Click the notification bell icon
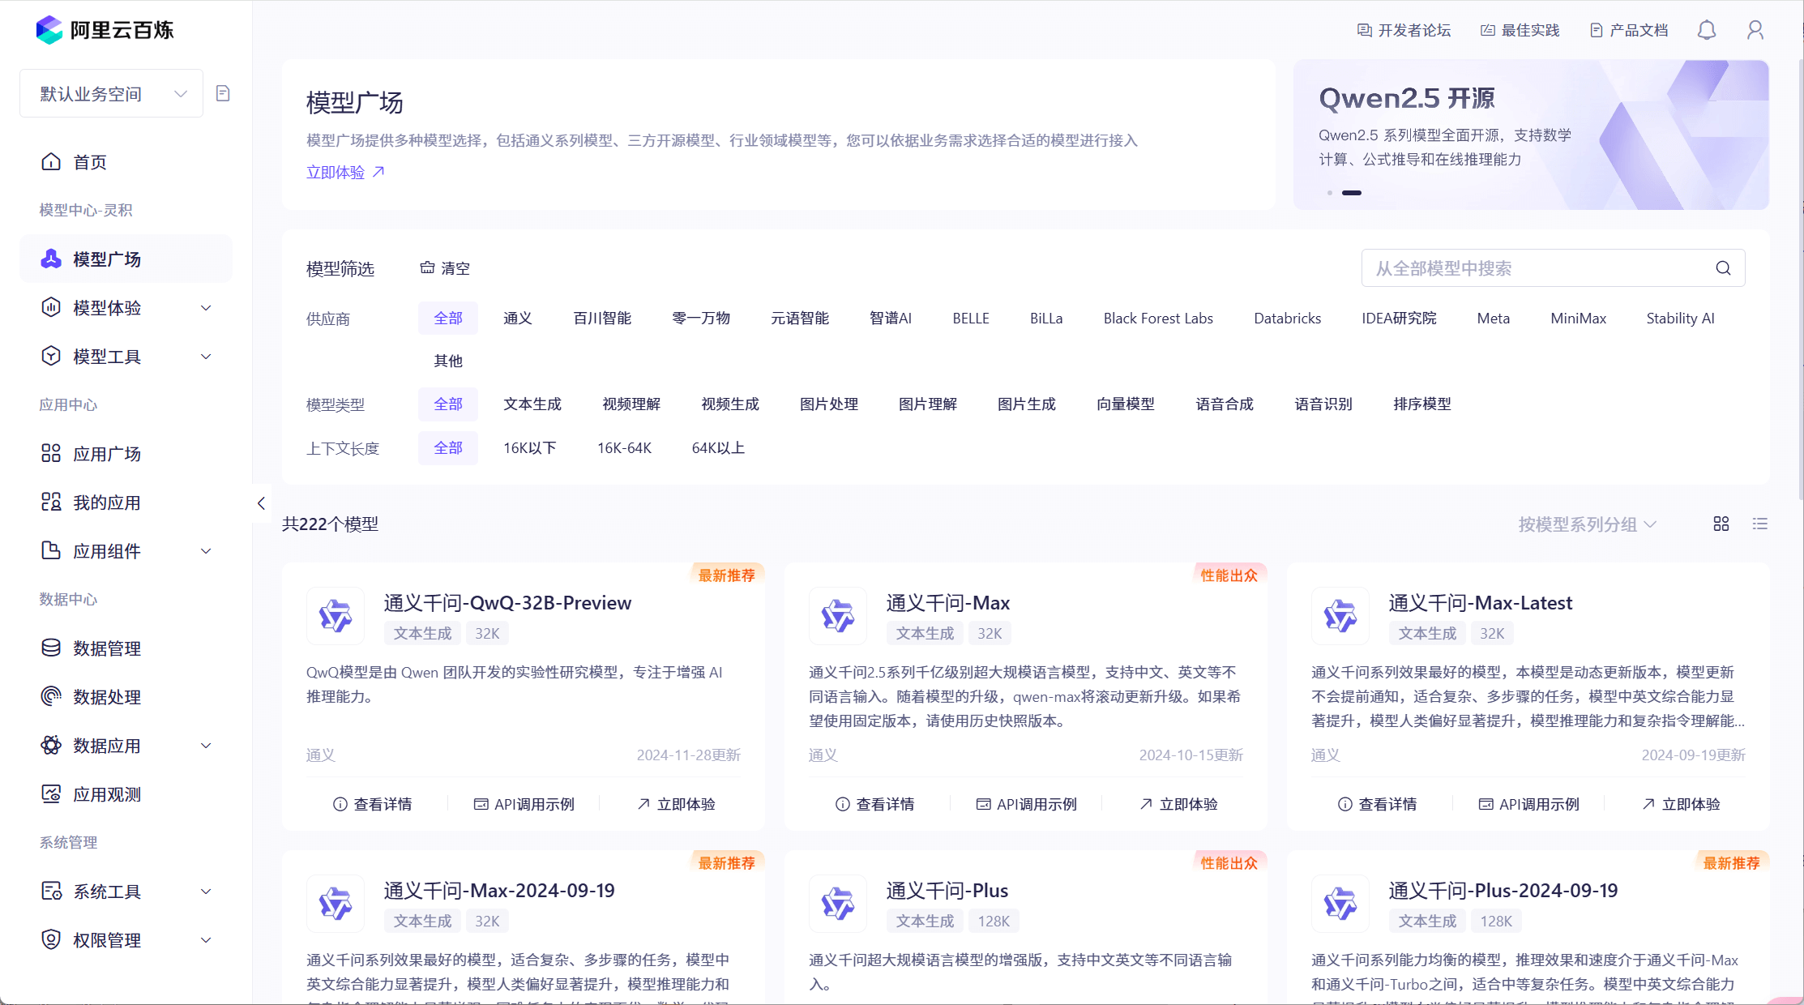 1707,30
